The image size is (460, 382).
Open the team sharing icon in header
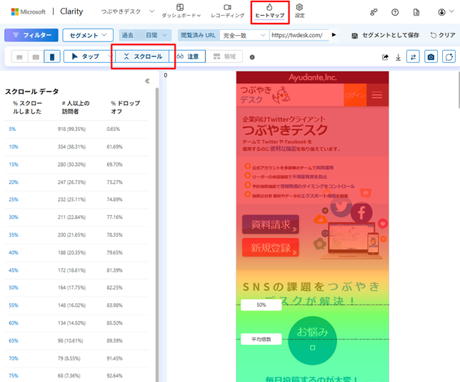coord(374,12)
